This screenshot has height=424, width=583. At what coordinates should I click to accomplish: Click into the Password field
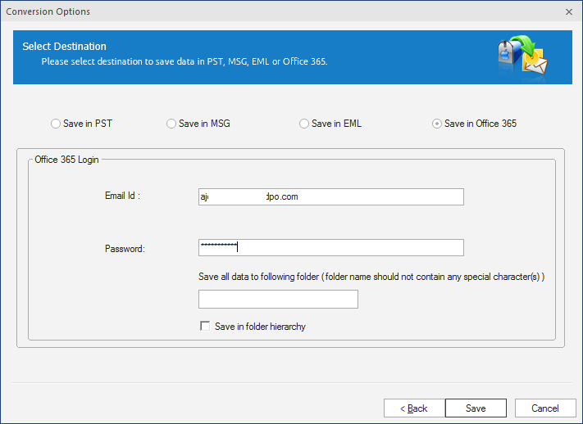coord(331,248)
